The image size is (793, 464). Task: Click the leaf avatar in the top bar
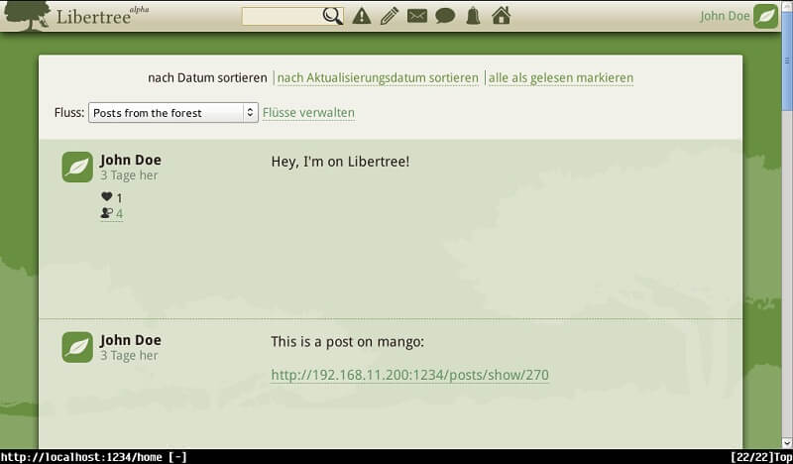point(765,16)
